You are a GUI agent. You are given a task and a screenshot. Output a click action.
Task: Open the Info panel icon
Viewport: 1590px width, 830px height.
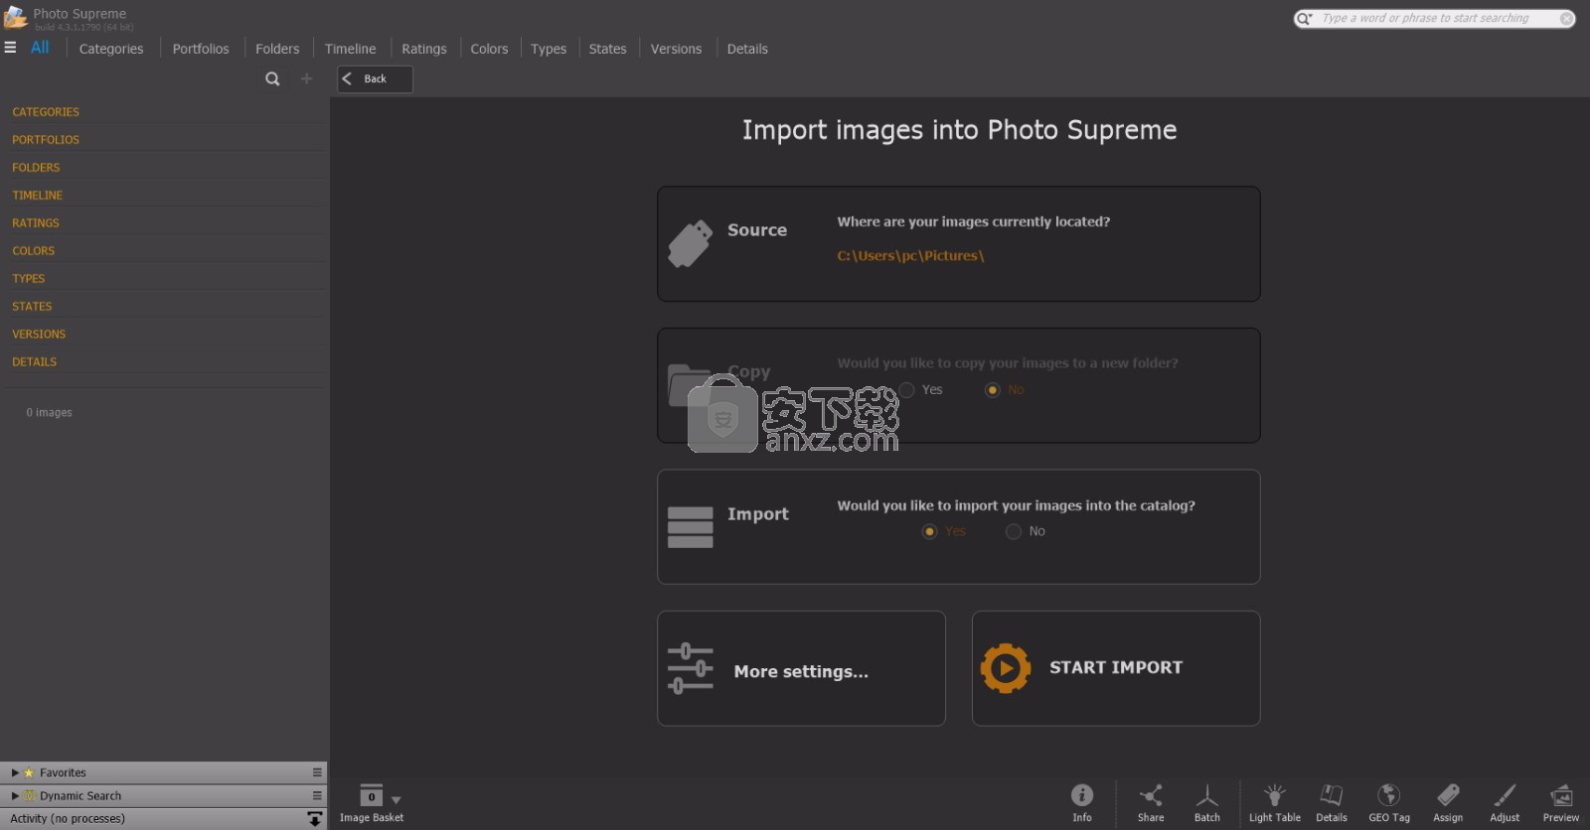pos(1081,795)
